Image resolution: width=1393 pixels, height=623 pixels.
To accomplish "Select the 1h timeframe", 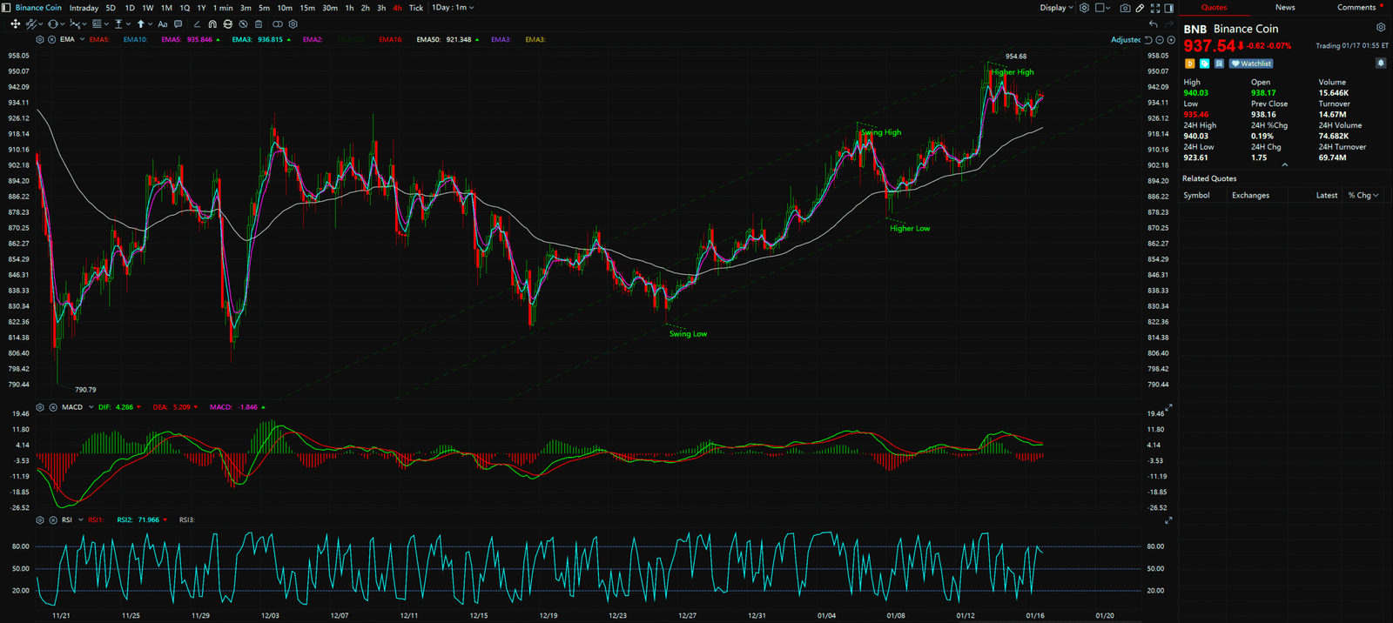I will point(349,8).
